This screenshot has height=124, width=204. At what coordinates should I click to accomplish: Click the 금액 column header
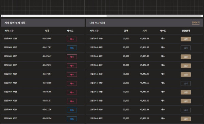coord(126,31)
